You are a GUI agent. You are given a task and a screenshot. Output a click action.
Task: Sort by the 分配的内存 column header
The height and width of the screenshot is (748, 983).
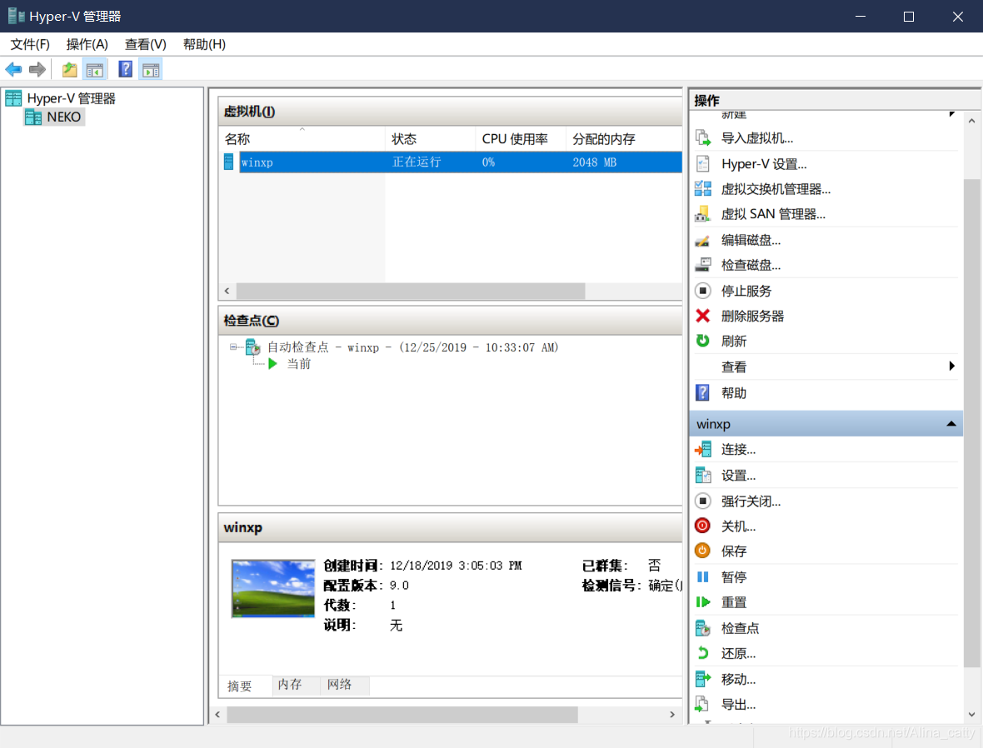624,138
